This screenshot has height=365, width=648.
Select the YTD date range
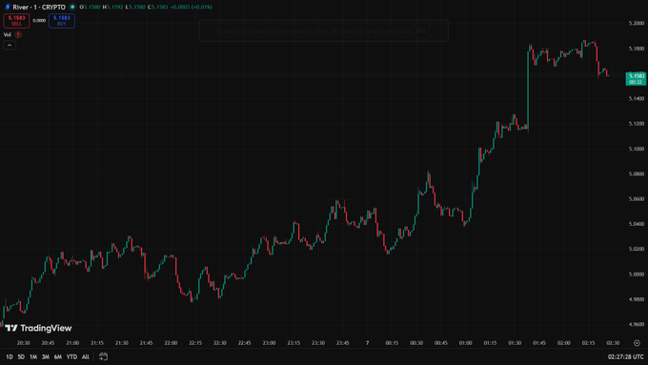click(x=71, y=356)
